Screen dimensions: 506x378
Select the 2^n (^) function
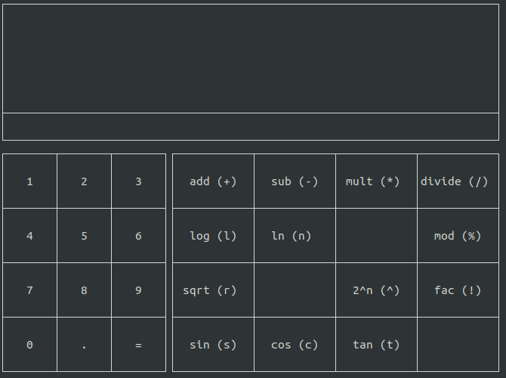(376, 290)
